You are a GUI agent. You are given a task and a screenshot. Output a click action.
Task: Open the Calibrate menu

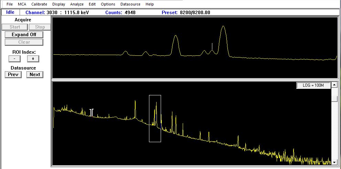click(x=39, y=4)
